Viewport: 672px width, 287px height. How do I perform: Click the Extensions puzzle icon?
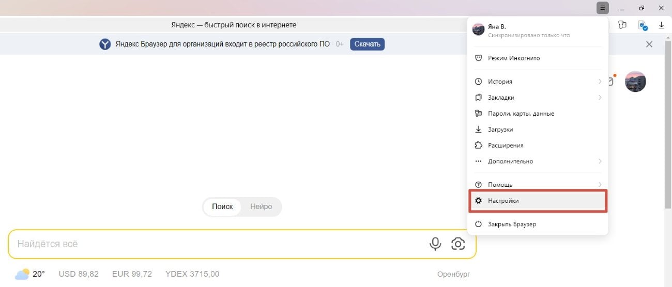tap(478, 146)
